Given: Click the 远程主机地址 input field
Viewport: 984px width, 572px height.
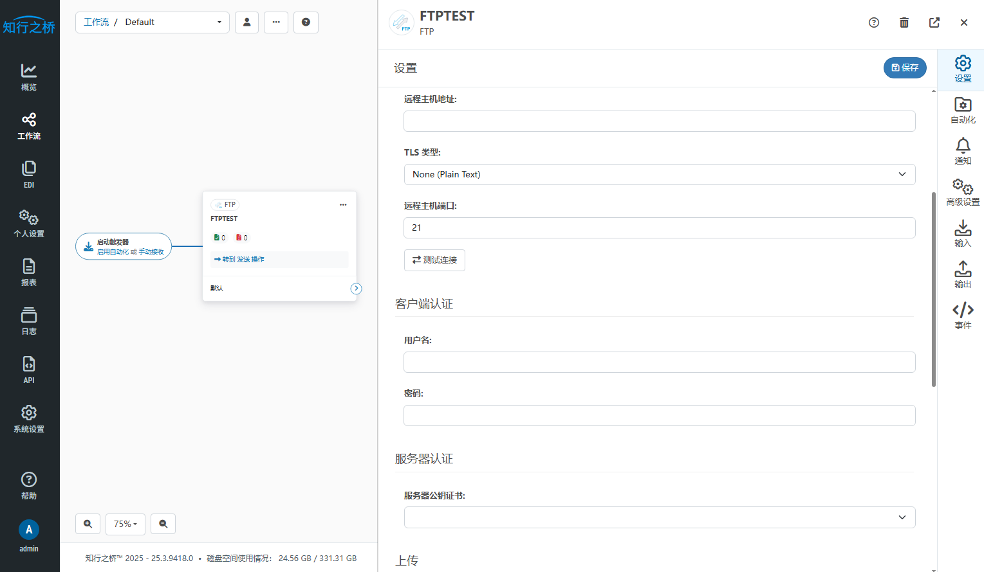Looking at the screenshot, I should (x=659, y=121).
